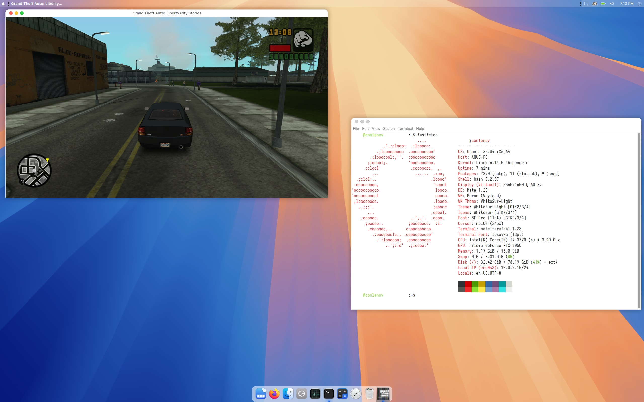Click the 'Packages: 2290 (dpkg)' line
This screenshot has height=402, width=644.
point(509,174)
